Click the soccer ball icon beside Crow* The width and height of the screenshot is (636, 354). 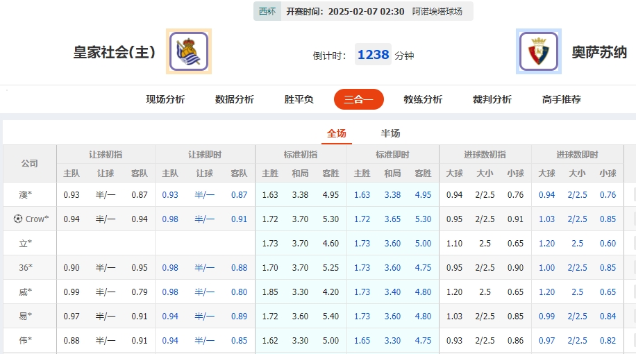[x=17, y=219]
